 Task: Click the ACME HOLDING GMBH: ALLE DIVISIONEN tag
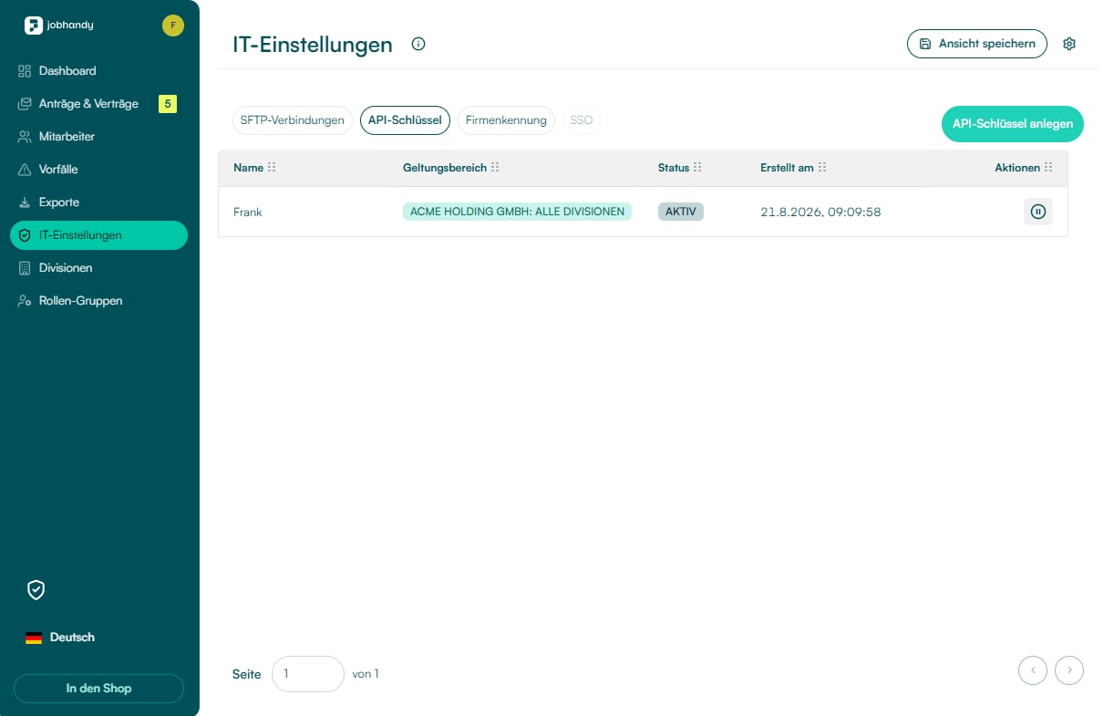point(517,212)
